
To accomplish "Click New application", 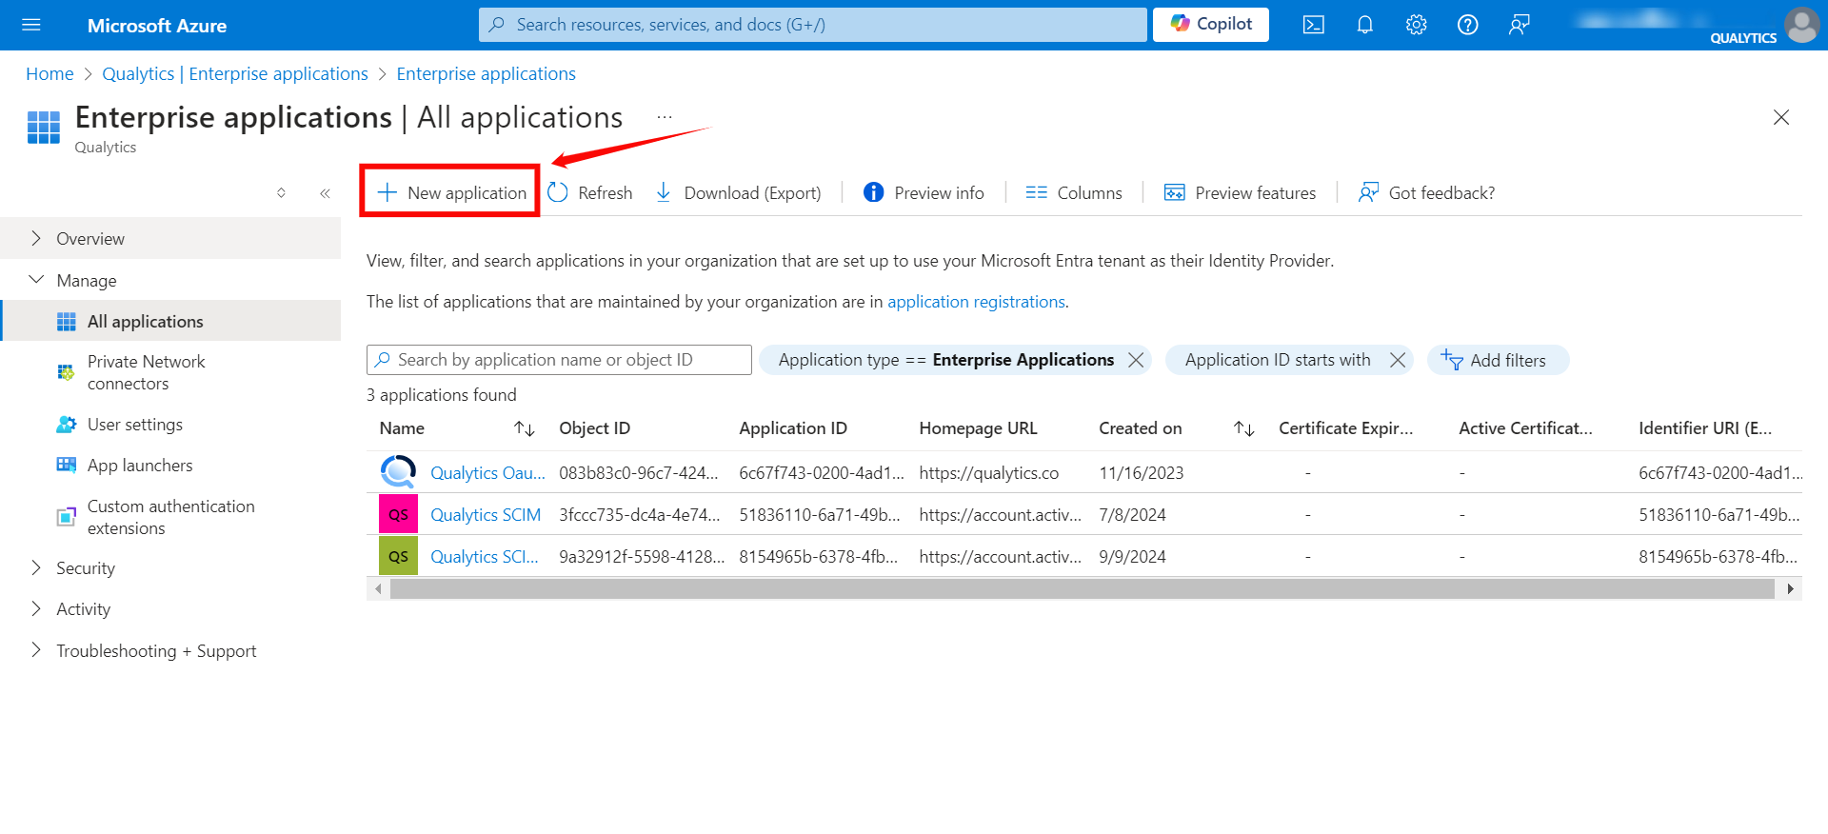I will (x=451, y=192).
